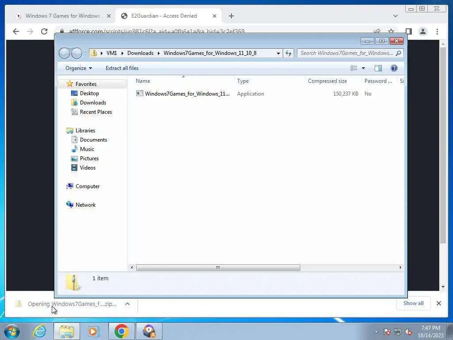Click Extract all files
453x340 pixels.
tap(122, 68)
